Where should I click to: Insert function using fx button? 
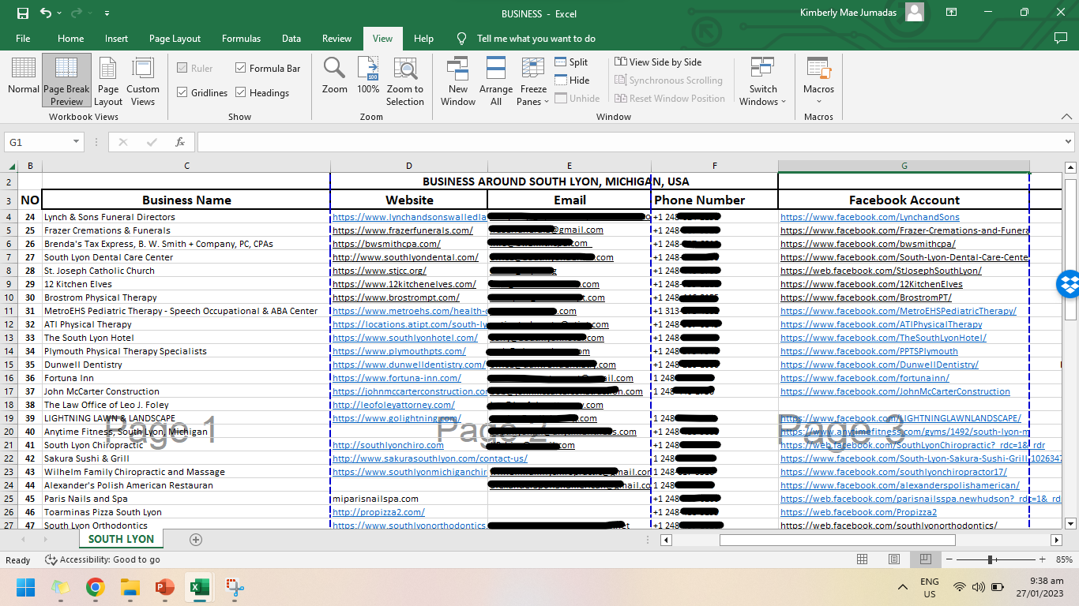pos(180,142)
